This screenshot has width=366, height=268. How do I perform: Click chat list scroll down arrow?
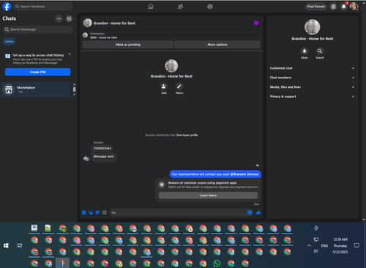tap(75, 94)
